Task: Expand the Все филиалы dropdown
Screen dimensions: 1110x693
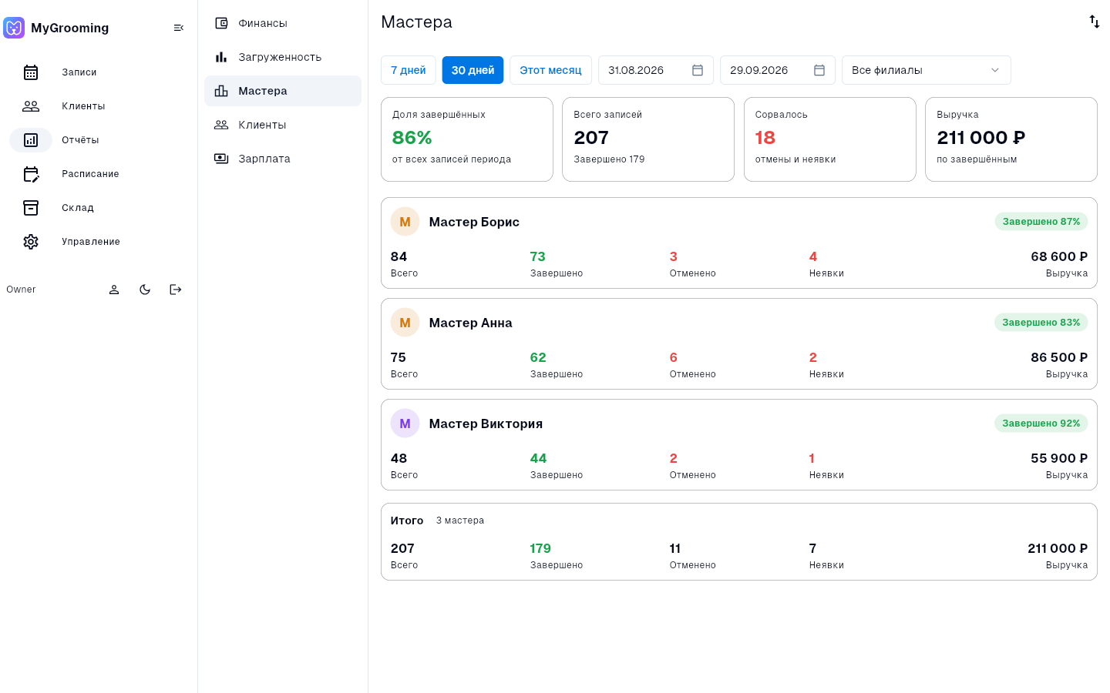Action: [x=927, y=70]
